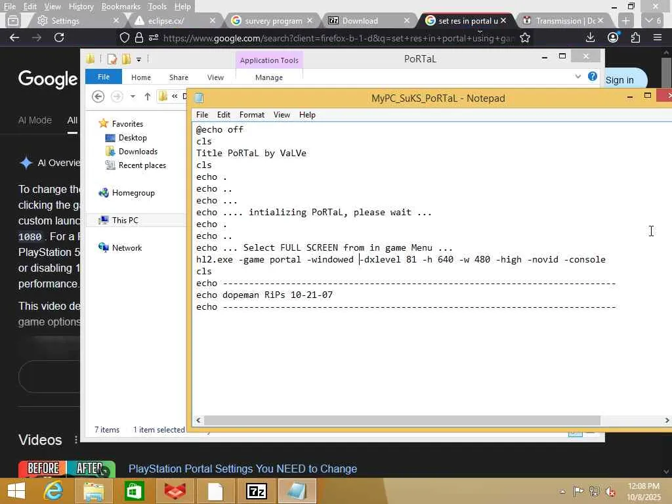Open Firefox History menu
Image resolution: width=672 pixels, height=504 pixels.
(x=81, y=7)
